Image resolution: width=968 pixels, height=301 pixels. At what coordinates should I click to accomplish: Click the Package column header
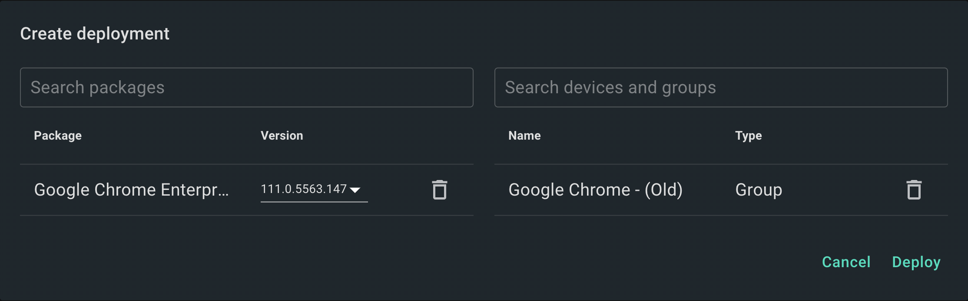58,136
